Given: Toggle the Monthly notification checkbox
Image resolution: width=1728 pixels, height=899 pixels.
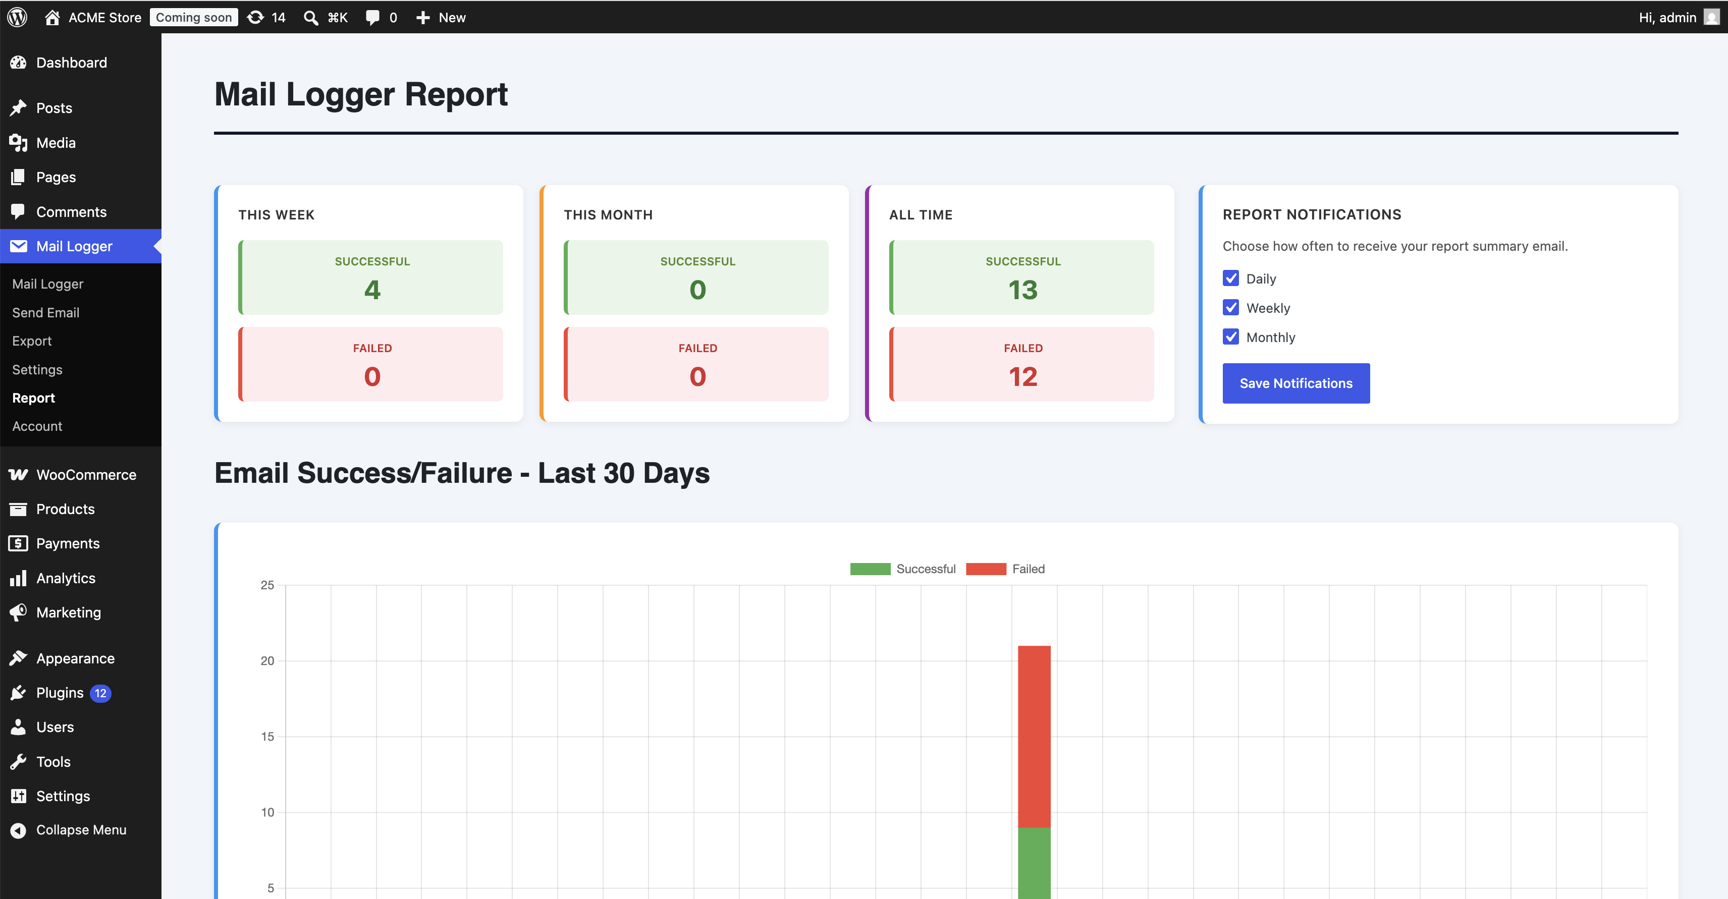Looking at the screenshot, I should point(1231,336).
